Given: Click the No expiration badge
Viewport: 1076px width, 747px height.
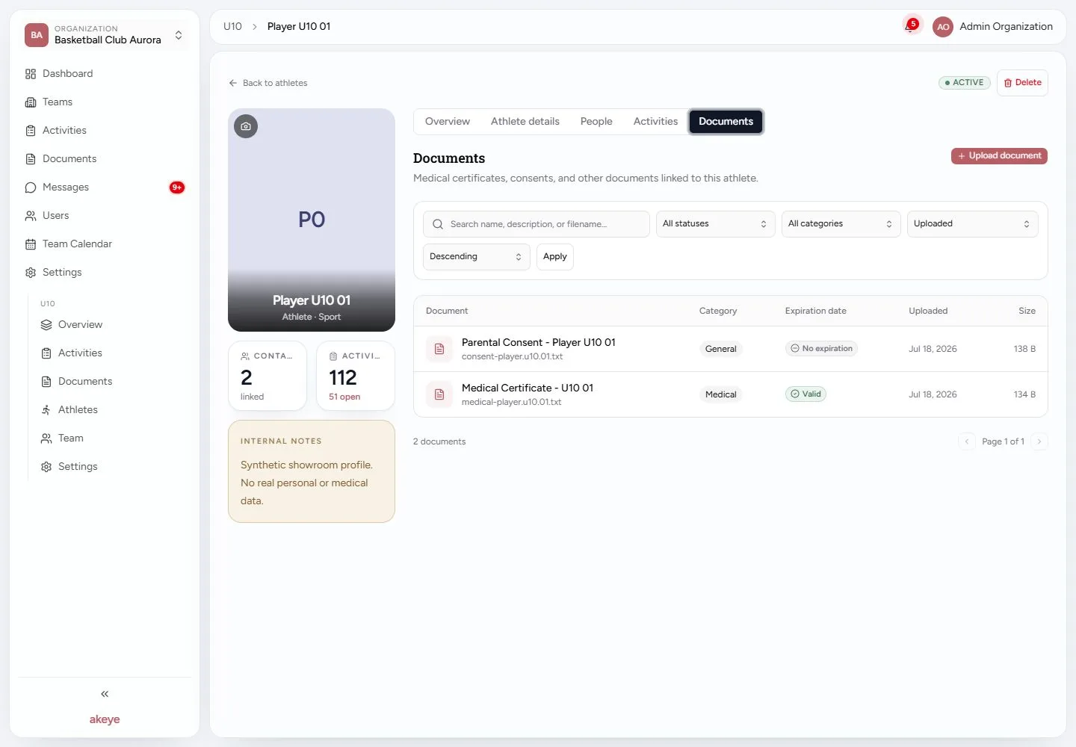Looking at the screenshot, I should pos(821,349).
